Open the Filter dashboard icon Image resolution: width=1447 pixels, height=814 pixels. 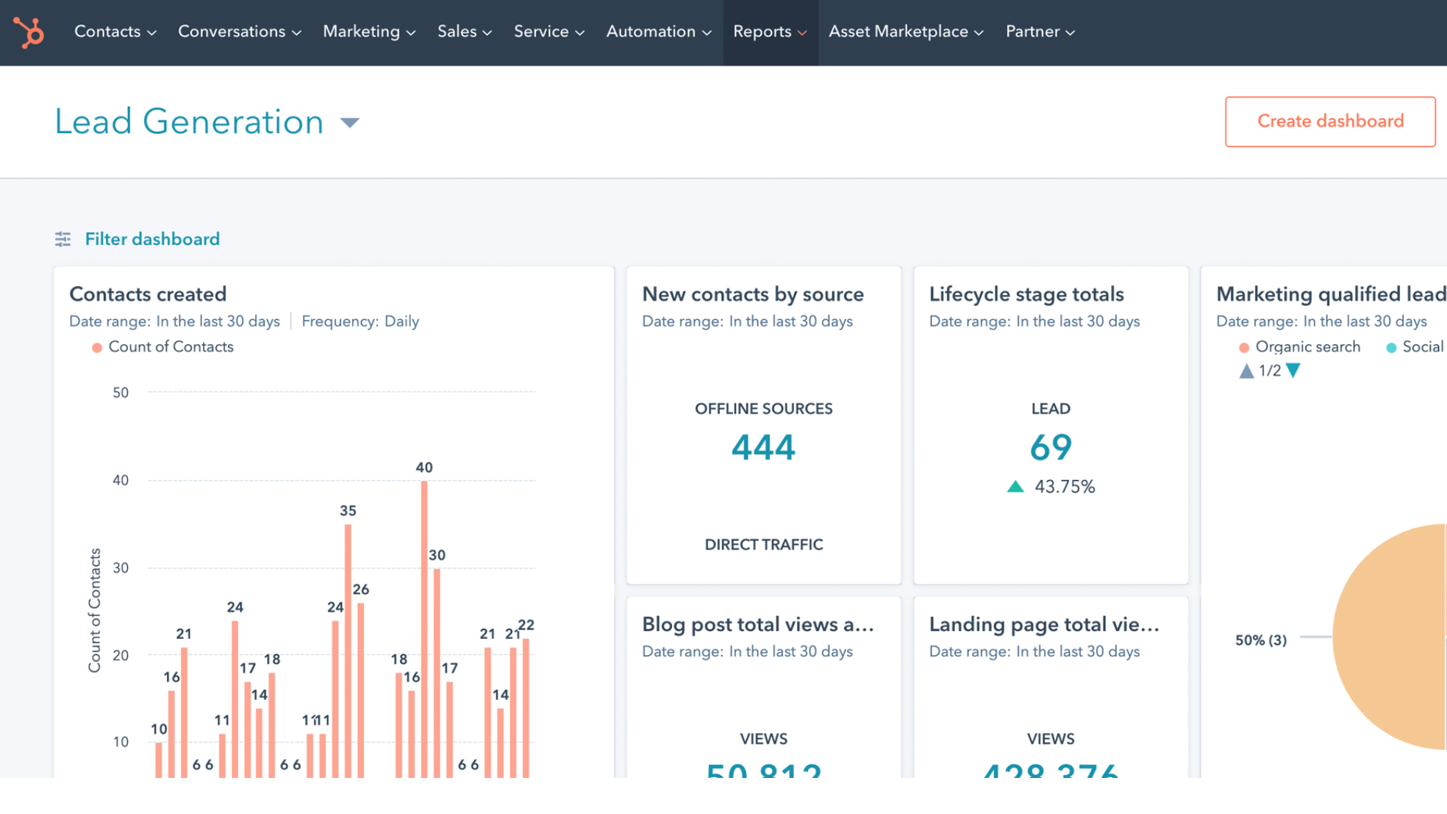tap(62, 238)
